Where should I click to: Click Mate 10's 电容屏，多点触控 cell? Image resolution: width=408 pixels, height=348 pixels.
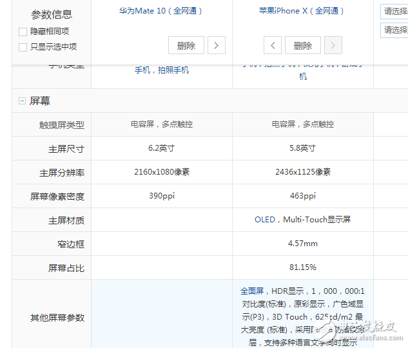pos(162,124)
